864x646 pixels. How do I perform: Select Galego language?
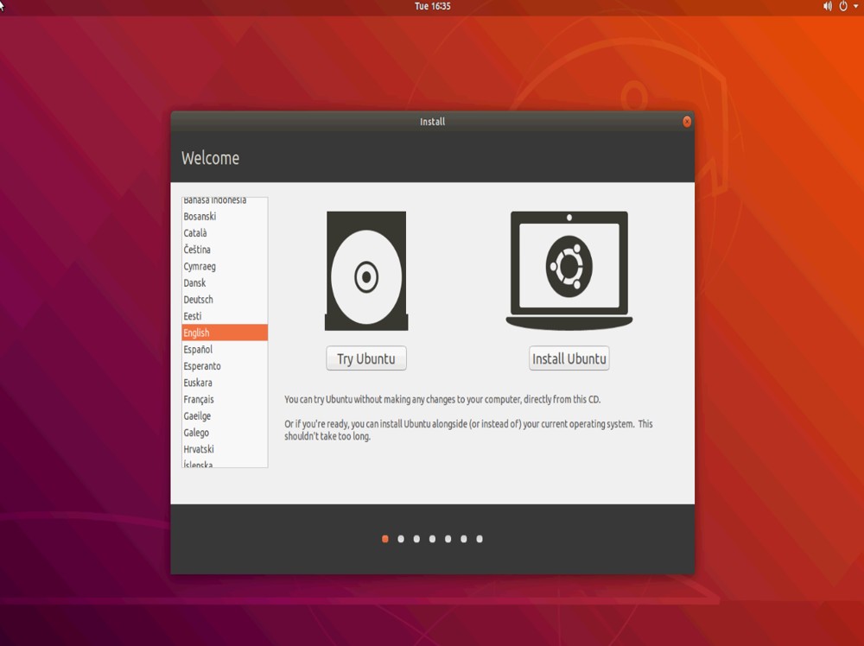(225, 433)
